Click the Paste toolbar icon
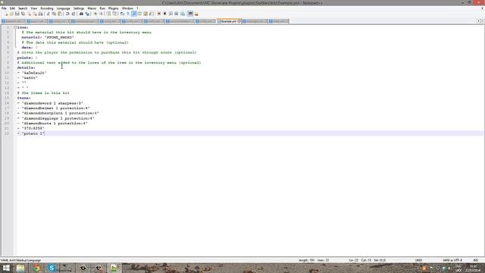 tap(59, 14)
